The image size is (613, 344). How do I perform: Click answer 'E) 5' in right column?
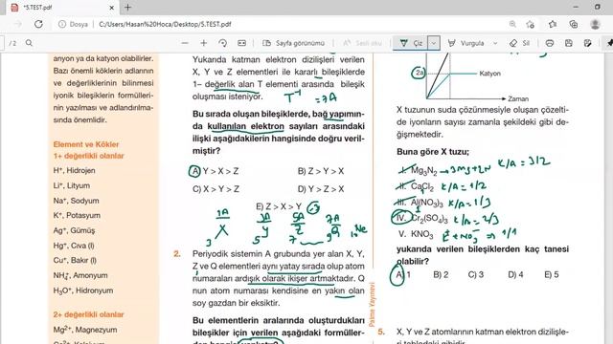(x=552, y=274)
